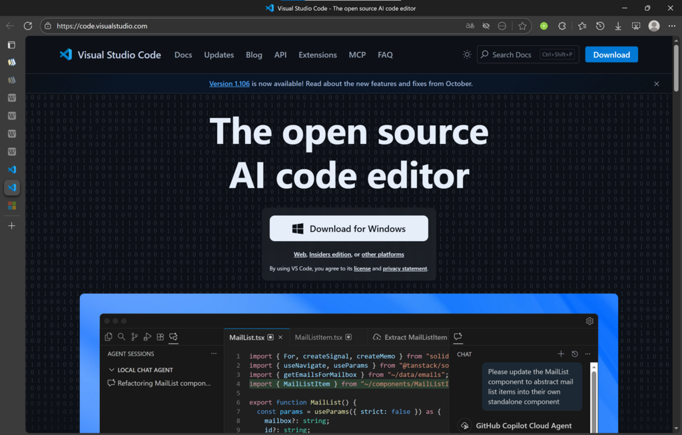
Task: Open the Source Control icon in the mockup toolbar
Action: [x=135, y=337]
